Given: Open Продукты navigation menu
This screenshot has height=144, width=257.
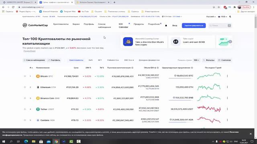Looking at the screenshot, I should (x=139, y=24).
